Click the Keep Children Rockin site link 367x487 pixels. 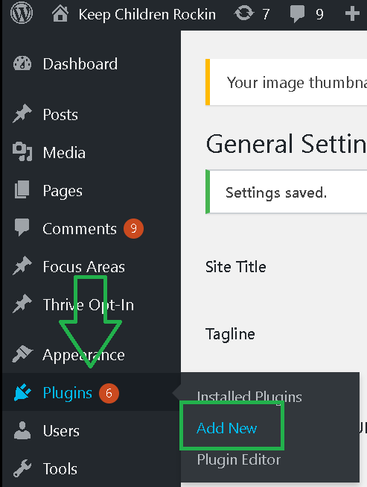pos(147,14)
